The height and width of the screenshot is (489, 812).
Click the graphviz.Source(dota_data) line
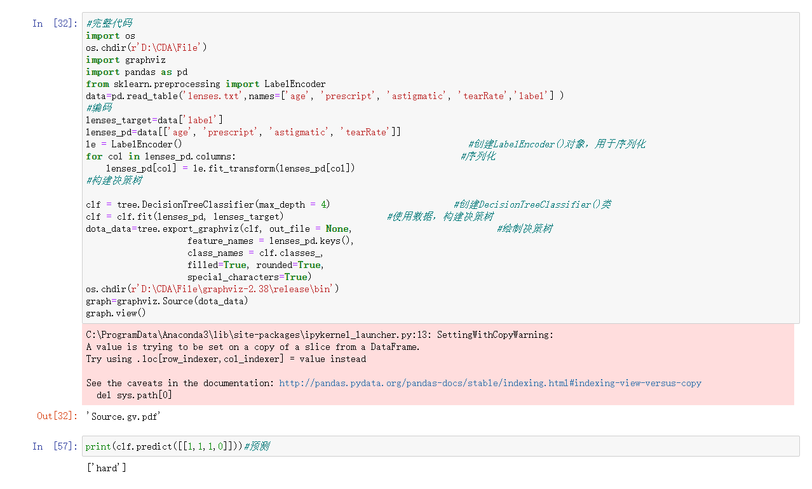pos(166,301)
